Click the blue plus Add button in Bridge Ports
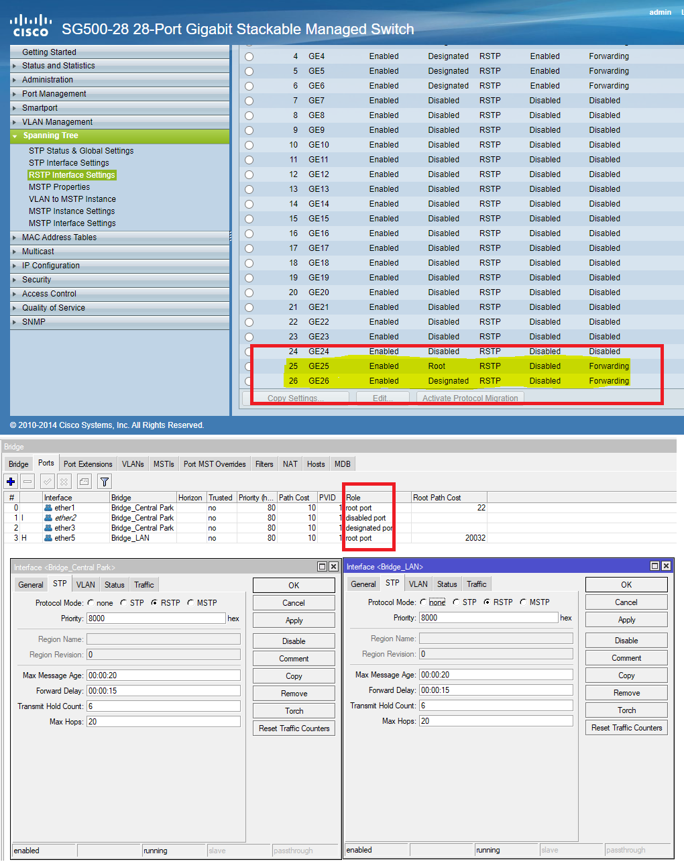This screenshot has width=684, height=864. pyautogui.click(x=11, y=482)
